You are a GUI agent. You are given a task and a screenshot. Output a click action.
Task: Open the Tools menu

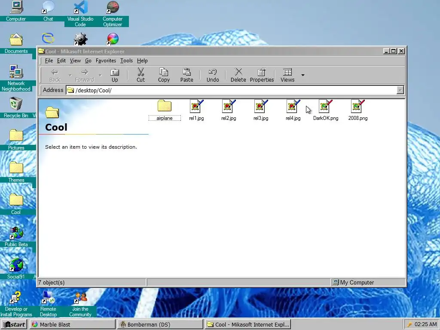tap(126, 61)
